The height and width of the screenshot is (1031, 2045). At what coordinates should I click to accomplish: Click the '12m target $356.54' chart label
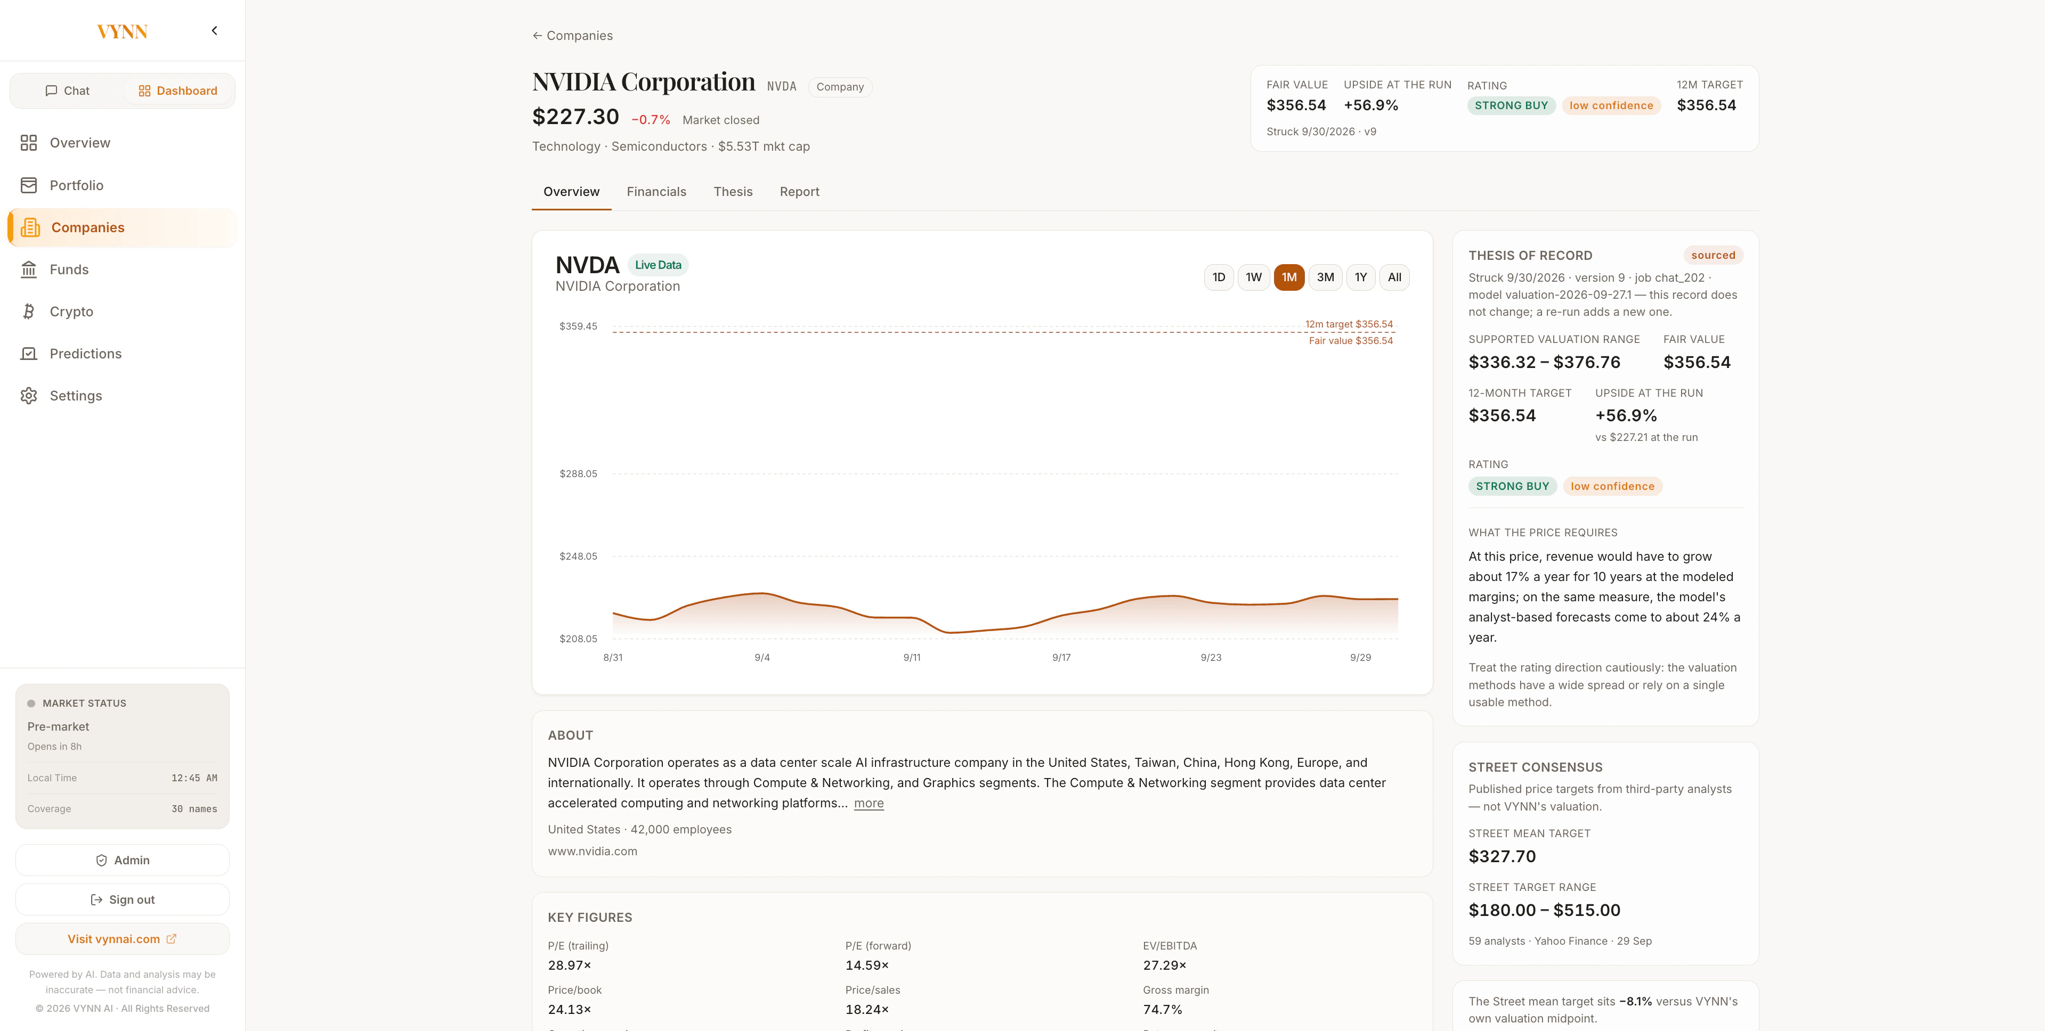click(1349, 324)
